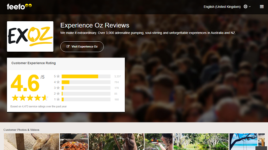The width and height of the screenshot is (268, 150).
Task: Click the 3,337 five-star count
Action: pos(117,77)
